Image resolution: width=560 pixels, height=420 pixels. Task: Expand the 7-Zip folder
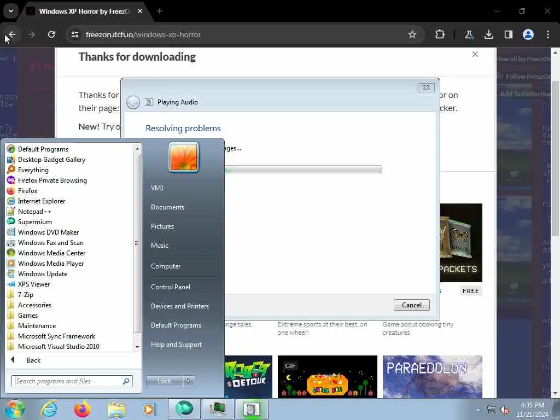click(x=25, y=294)
